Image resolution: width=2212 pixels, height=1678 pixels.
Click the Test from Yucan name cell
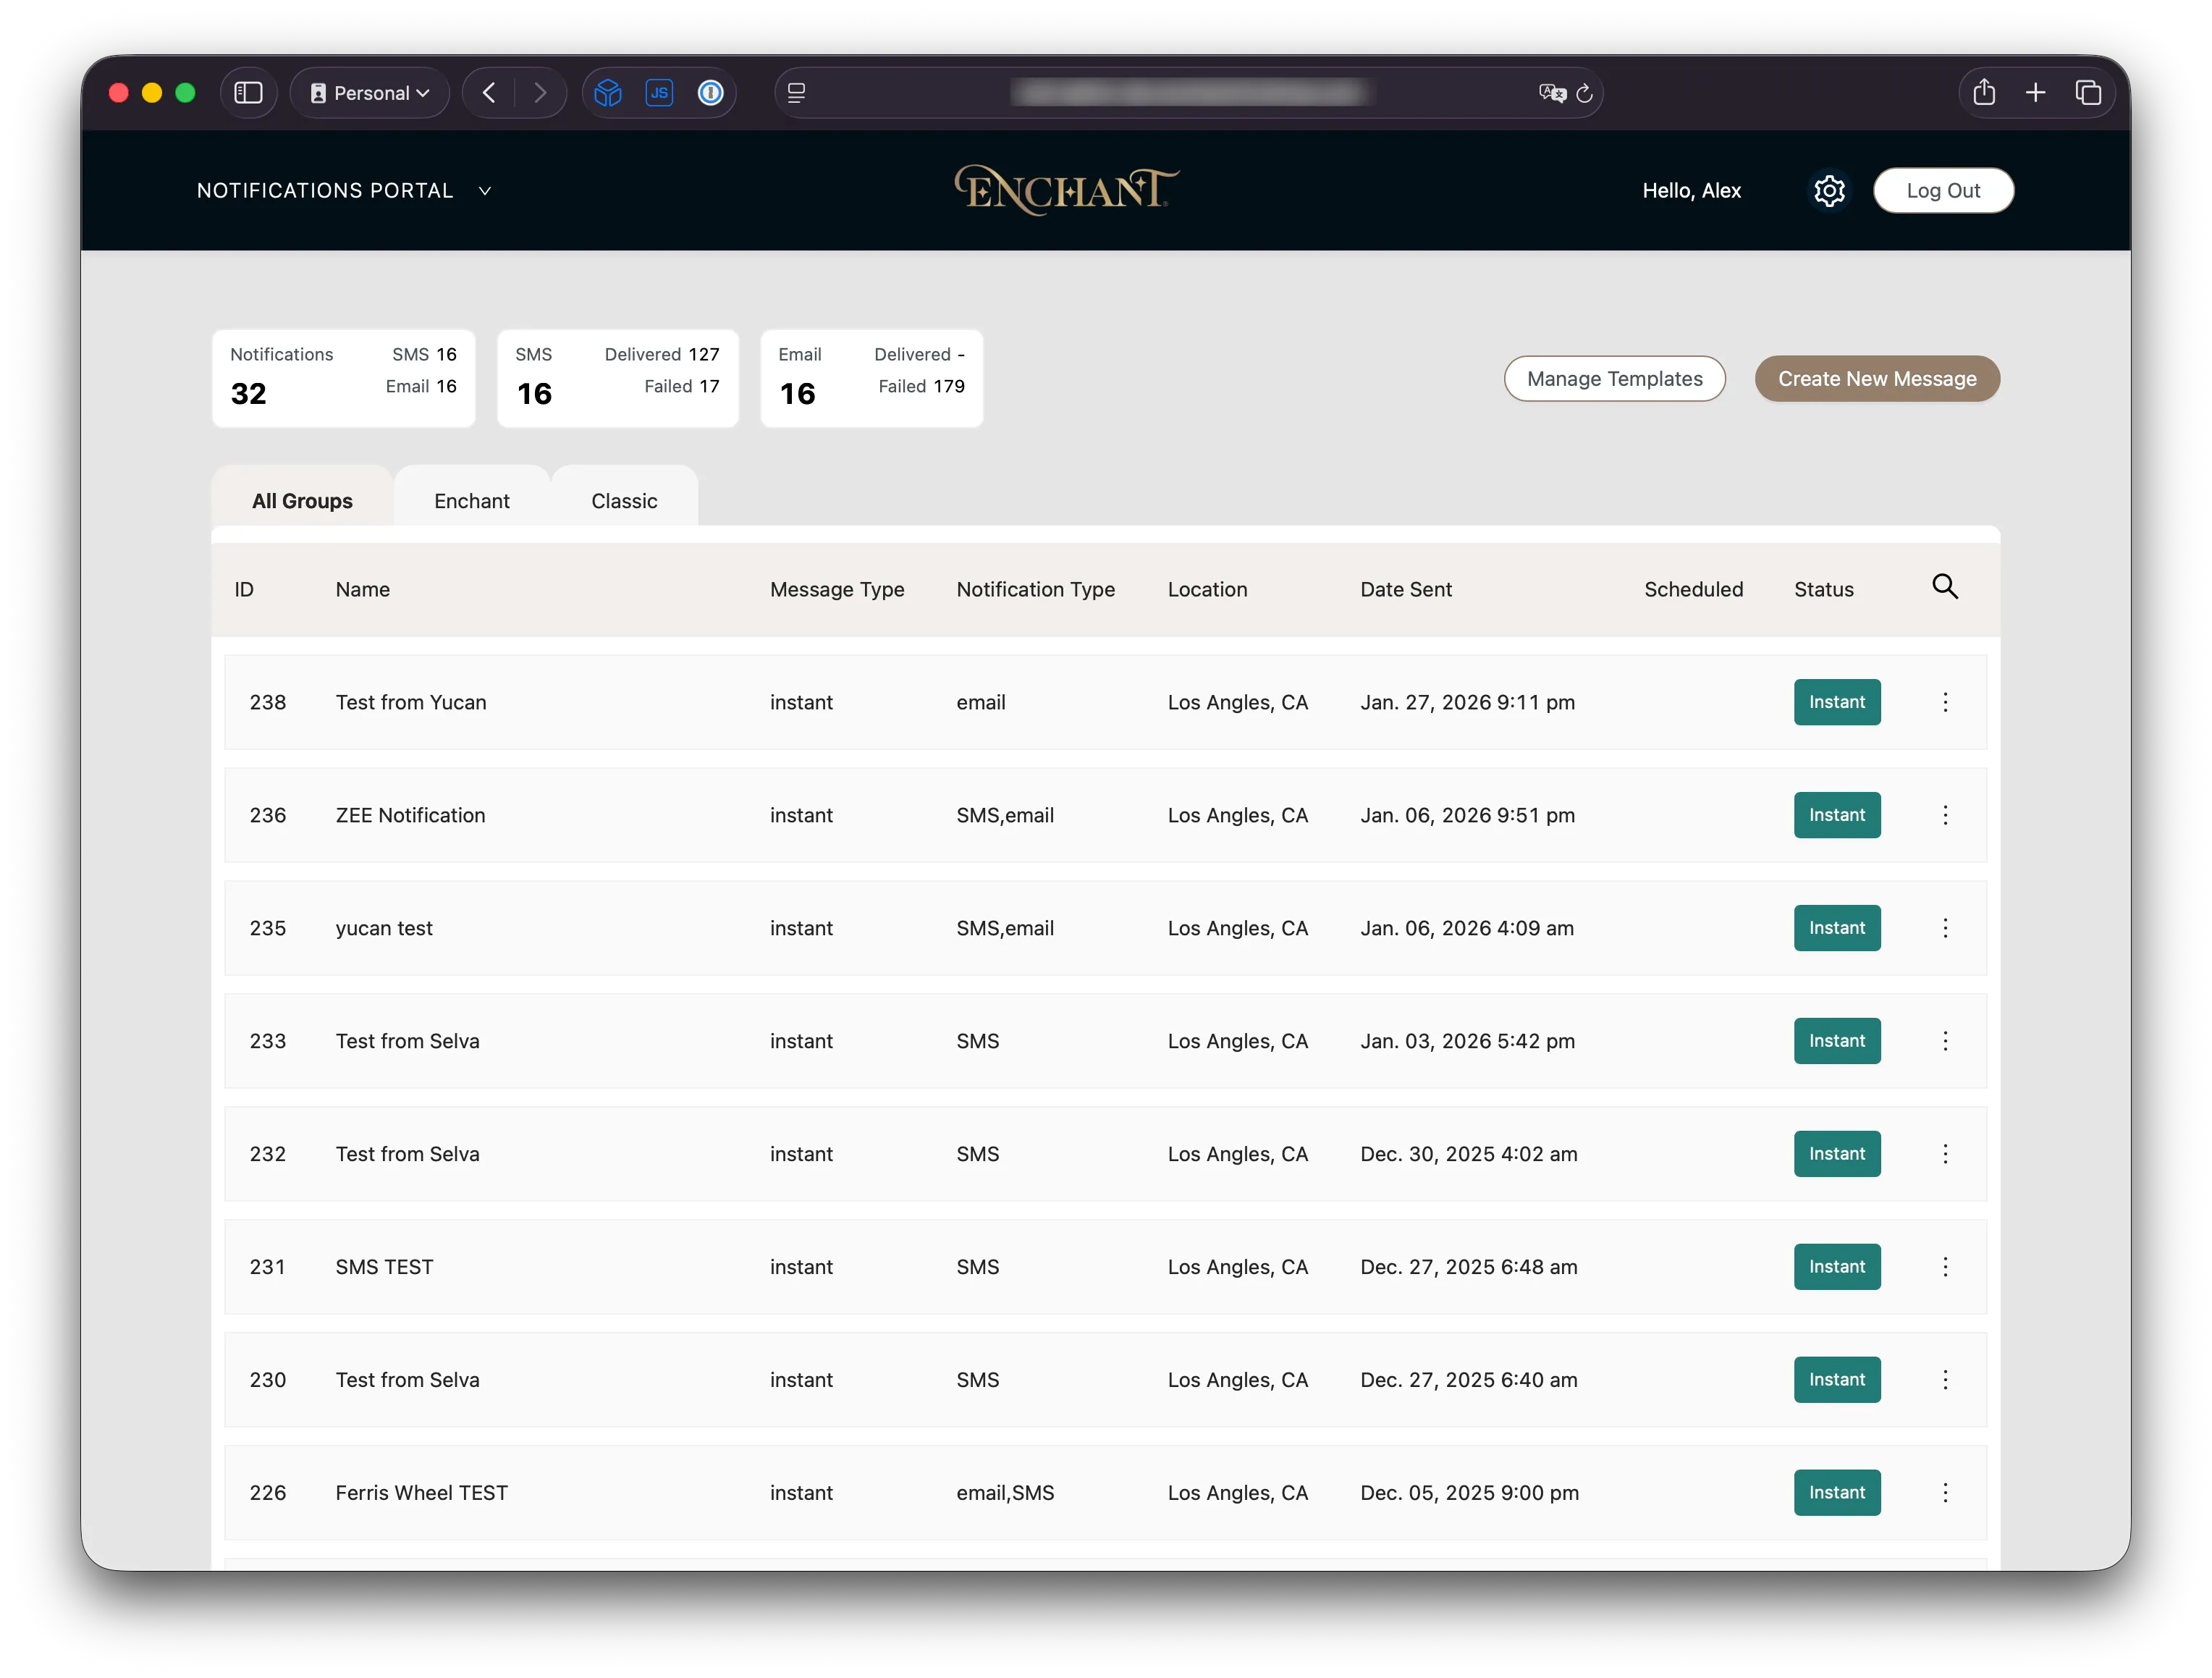tap(411, 702)
